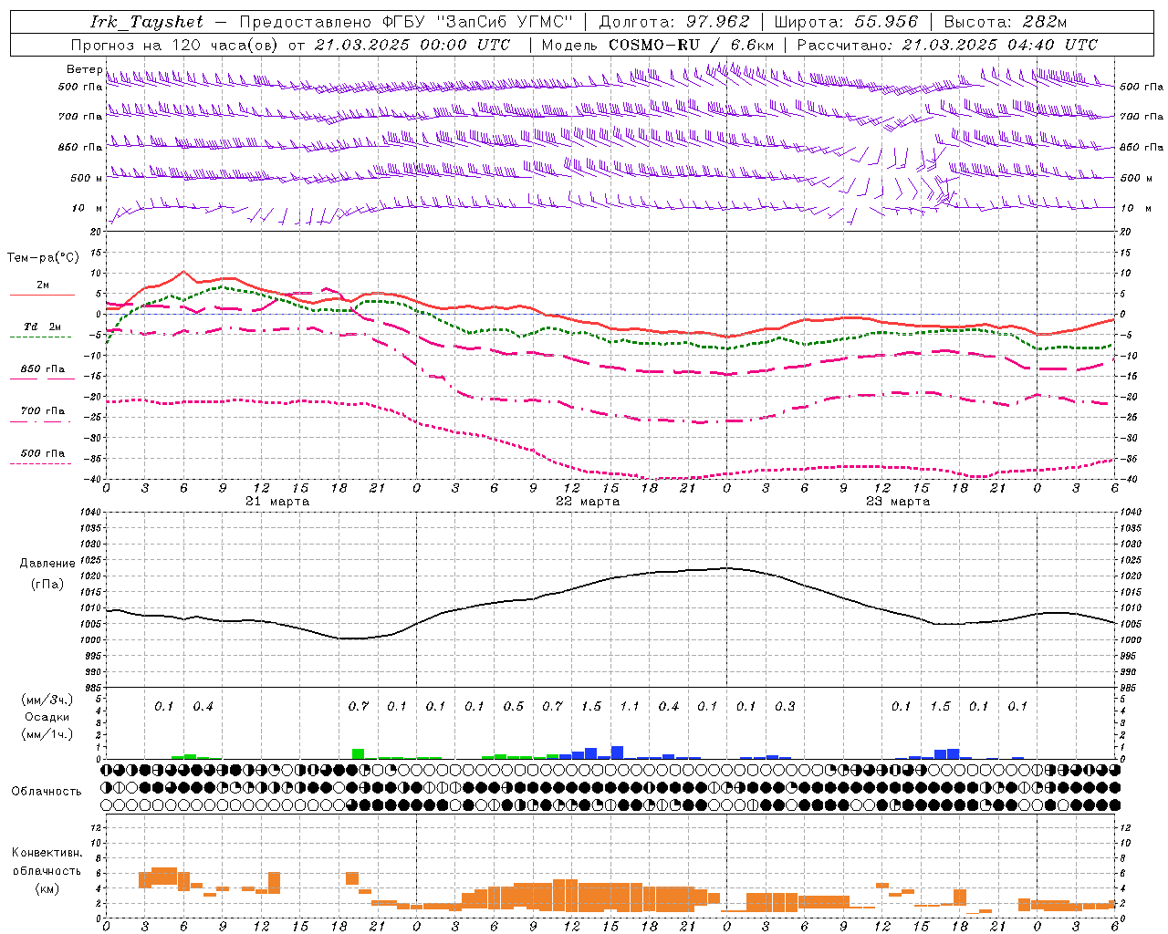1168x934 pixels.
Task: Click the Ветер wind panel label
Action: tap(84, 69)
